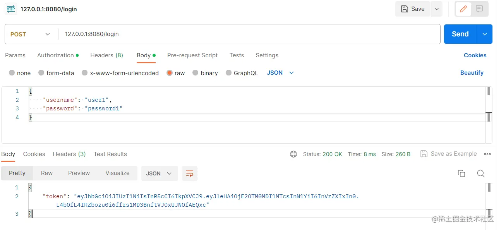This screenshot has height=230, width=501.
Task: Switch to the Authorization tab
Action: [58, 55]
